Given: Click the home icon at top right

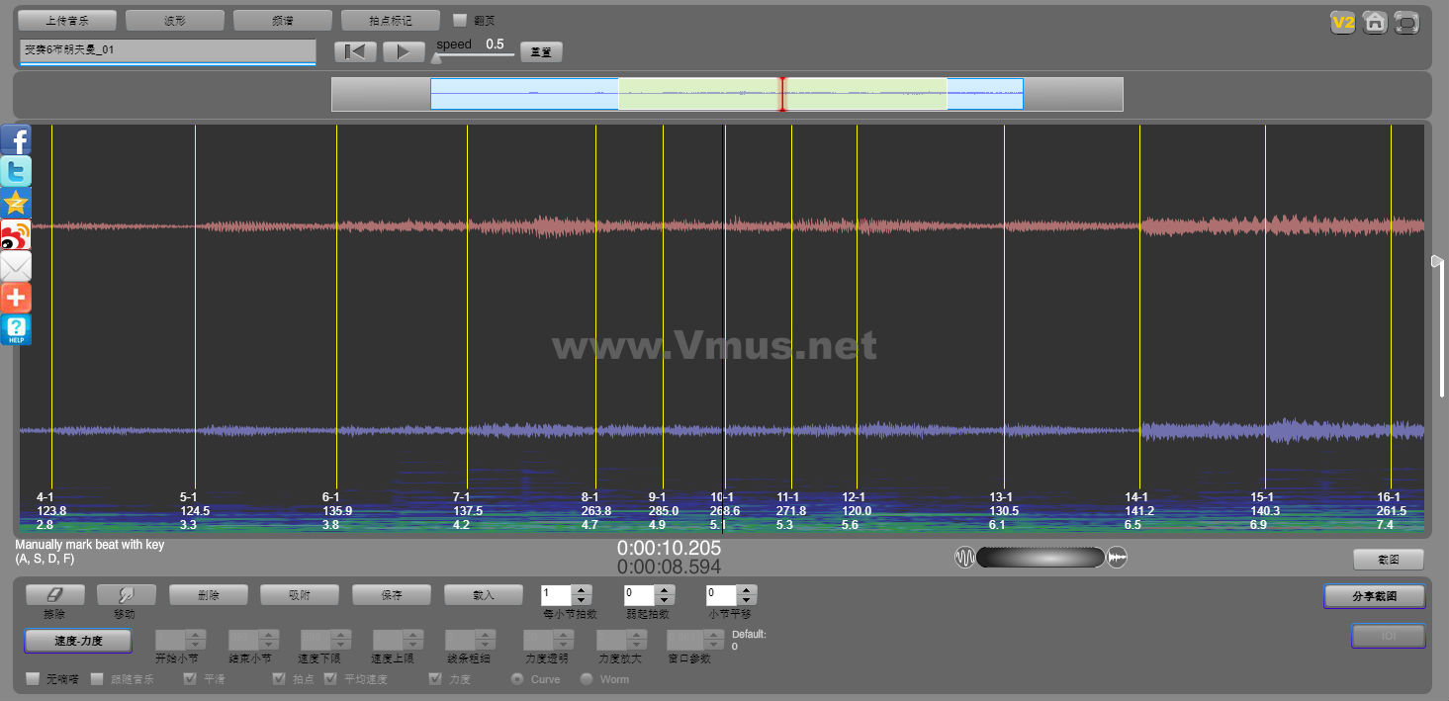Looking at the screenshot, I should coord(1374,22).
